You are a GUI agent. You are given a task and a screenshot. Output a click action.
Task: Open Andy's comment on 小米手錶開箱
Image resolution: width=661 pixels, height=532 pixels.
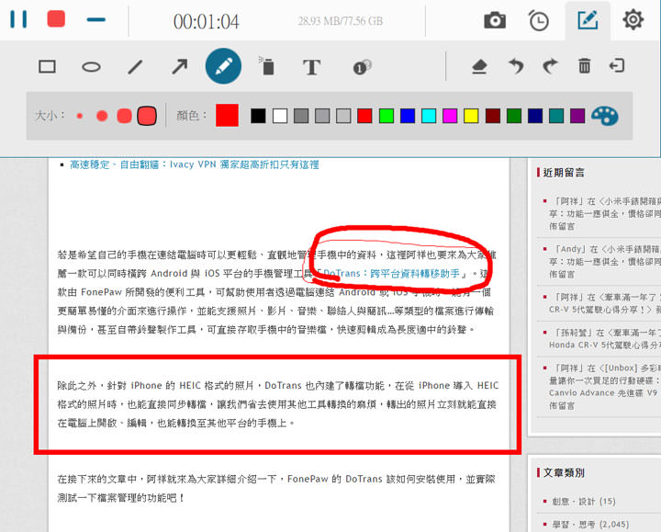pyautogui.click(x=605, y=262)
